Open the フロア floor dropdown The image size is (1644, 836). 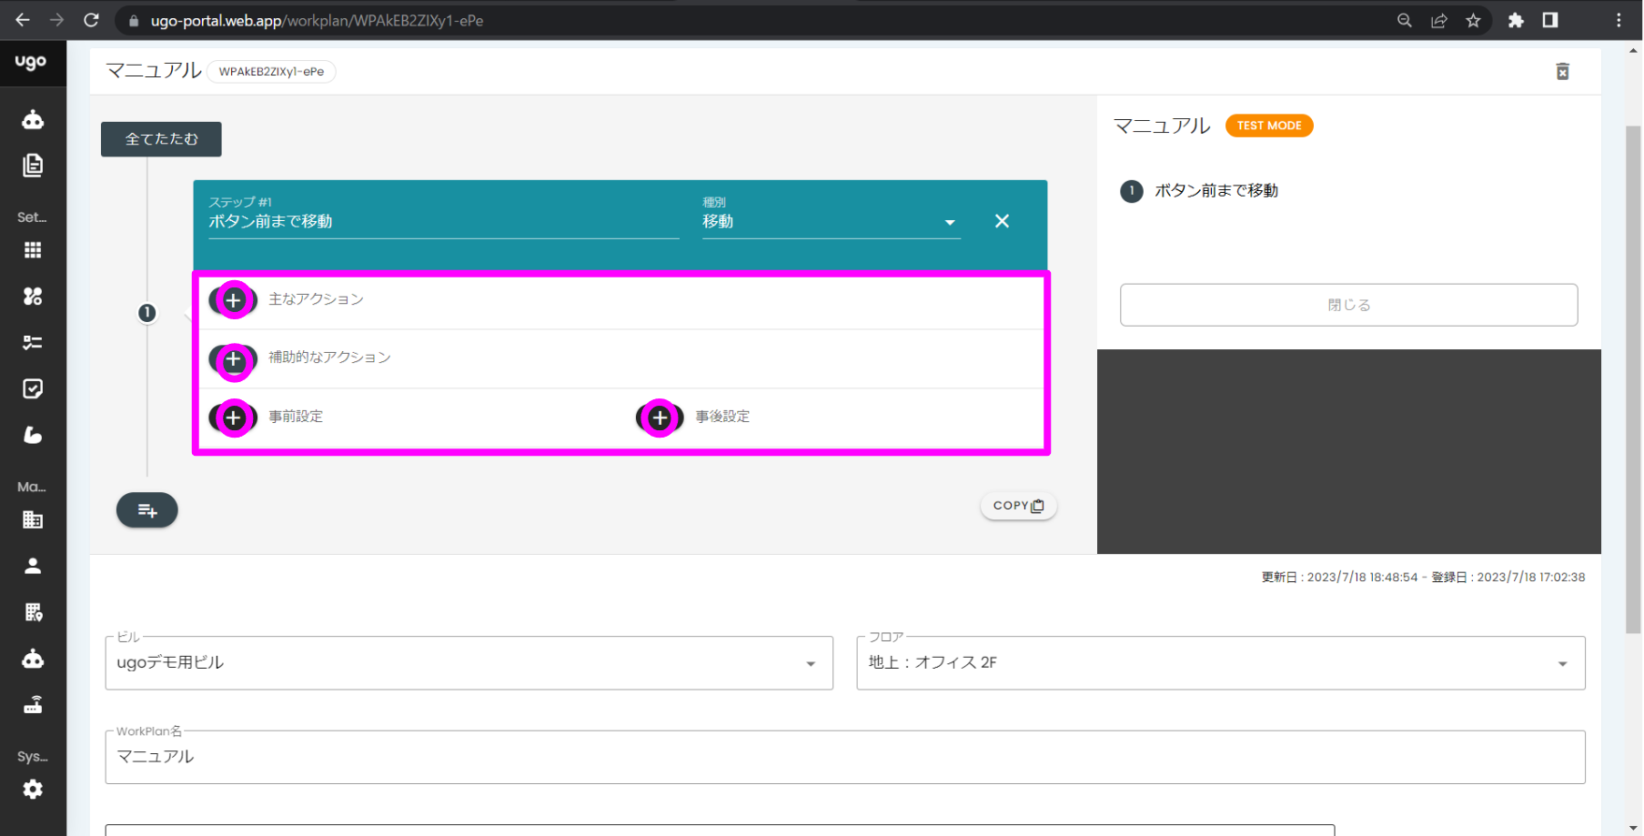tap(1221, 663)
